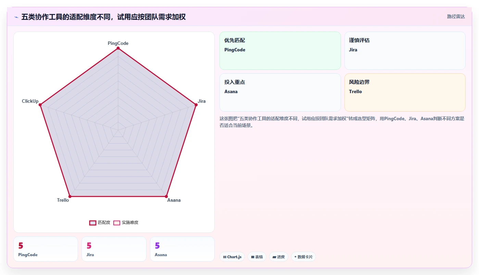Click the 路径雷达 label in header
The width and height of the screenshot is (479, 275).
pyautogui.click(x=456, y=16)
